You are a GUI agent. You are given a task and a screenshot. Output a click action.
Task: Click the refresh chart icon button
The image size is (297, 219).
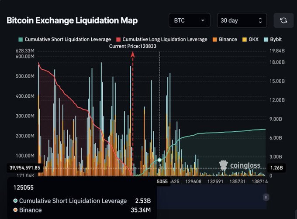pyautogui.click(x=283, y=21)
